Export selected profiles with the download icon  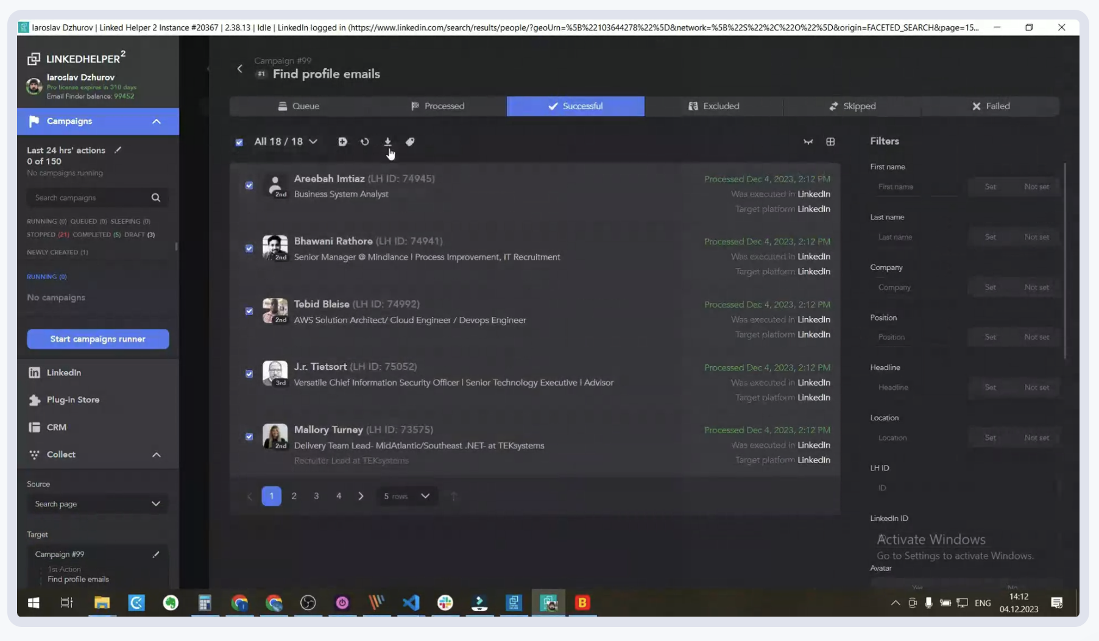tap(388, 141)
